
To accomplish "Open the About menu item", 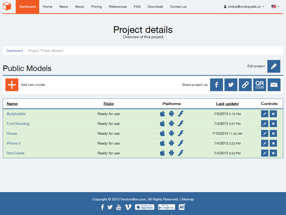I will coord(80,7).
